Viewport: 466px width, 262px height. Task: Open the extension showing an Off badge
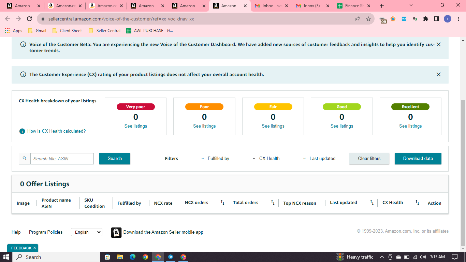click(x=383, y=20)
